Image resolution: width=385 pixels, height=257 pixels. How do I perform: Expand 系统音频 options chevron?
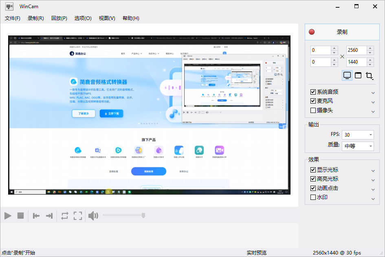coord(373,93)
